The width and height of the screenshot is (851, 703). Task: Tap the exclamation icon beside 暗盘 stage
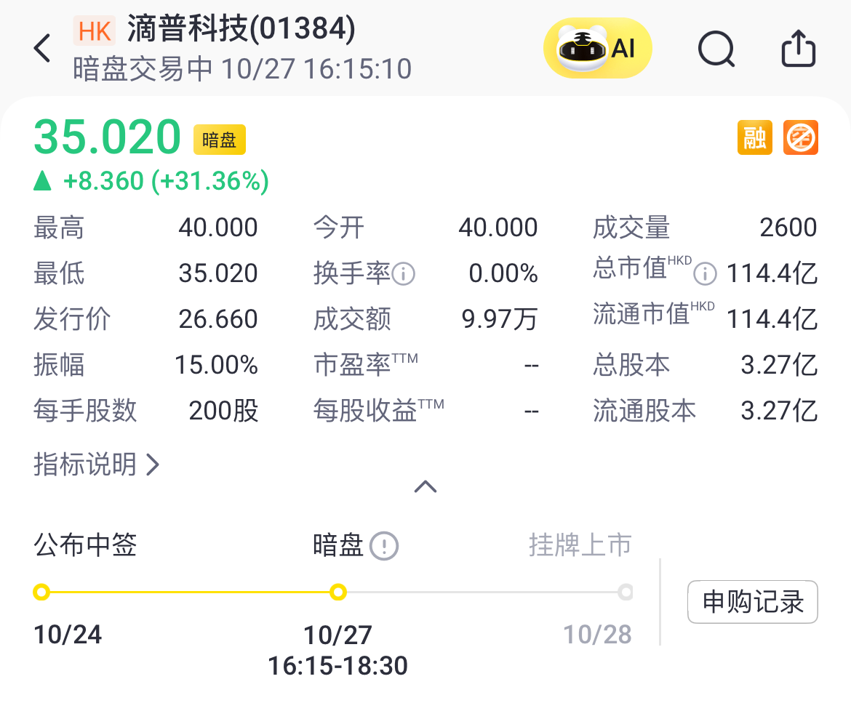[x=384, y=546]
